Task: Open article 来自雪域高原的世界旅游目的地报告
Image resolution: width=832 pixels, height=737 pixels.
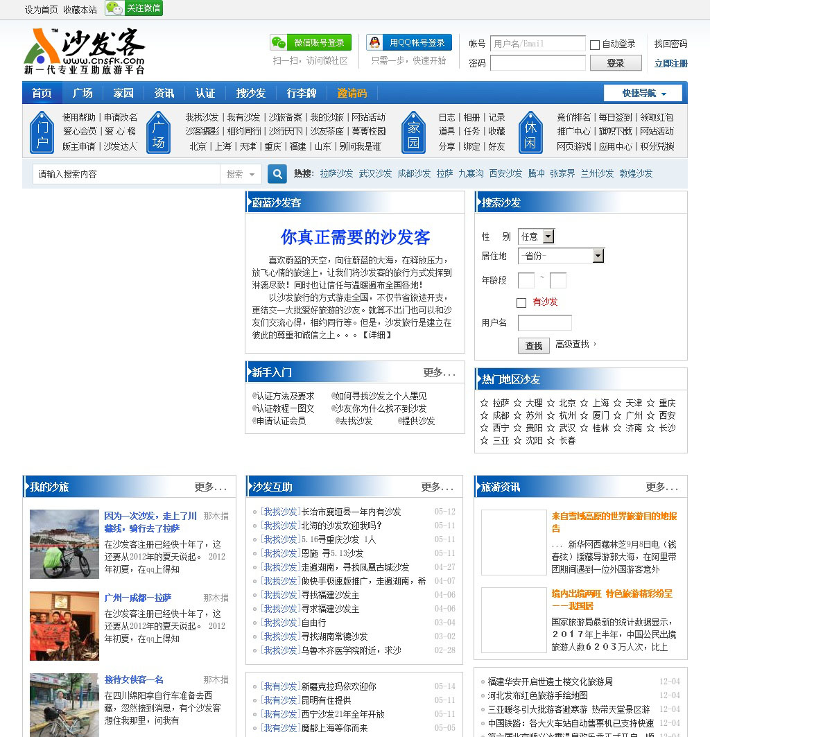Action: point(614,522)
